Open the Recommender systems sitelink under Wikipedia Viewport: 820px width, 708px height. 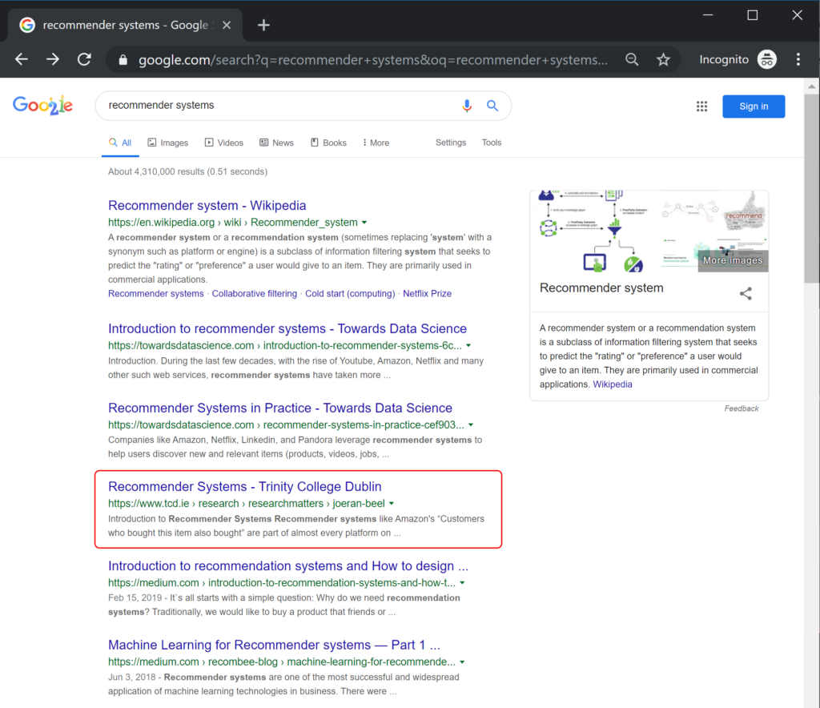(x=156, y=294)
